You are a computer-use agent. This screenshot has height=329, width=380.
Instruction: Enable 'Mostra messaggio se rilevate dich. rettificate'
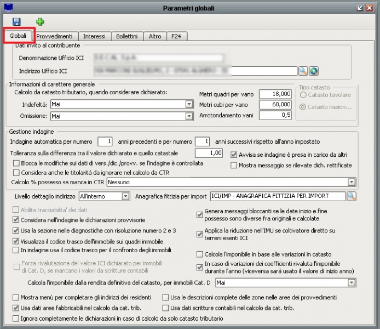coord(234,165)
